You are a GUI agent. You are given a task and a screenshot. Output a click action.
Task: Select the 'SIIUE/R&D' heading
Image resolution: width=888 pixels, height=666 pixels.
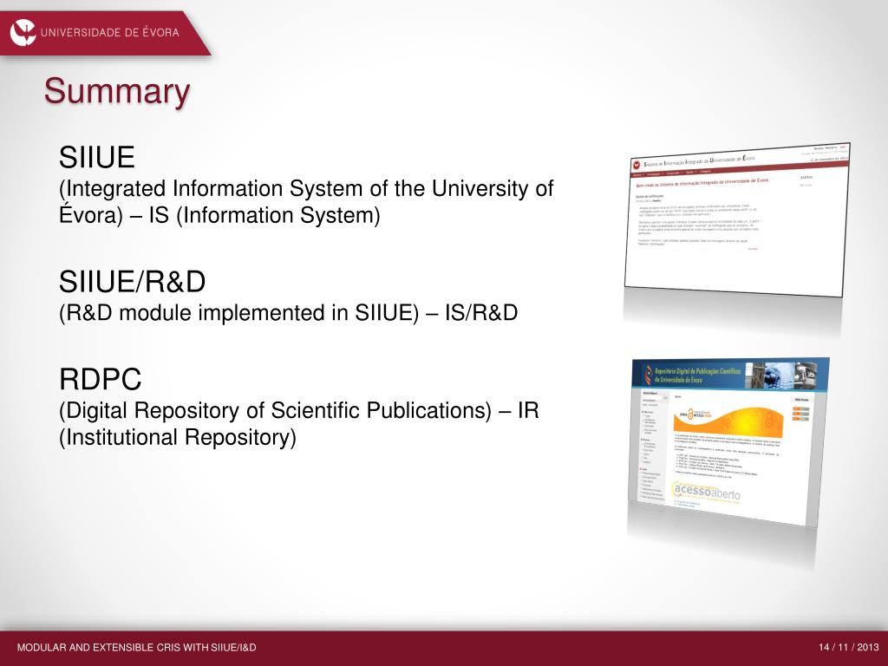click(x=132, y=282)
